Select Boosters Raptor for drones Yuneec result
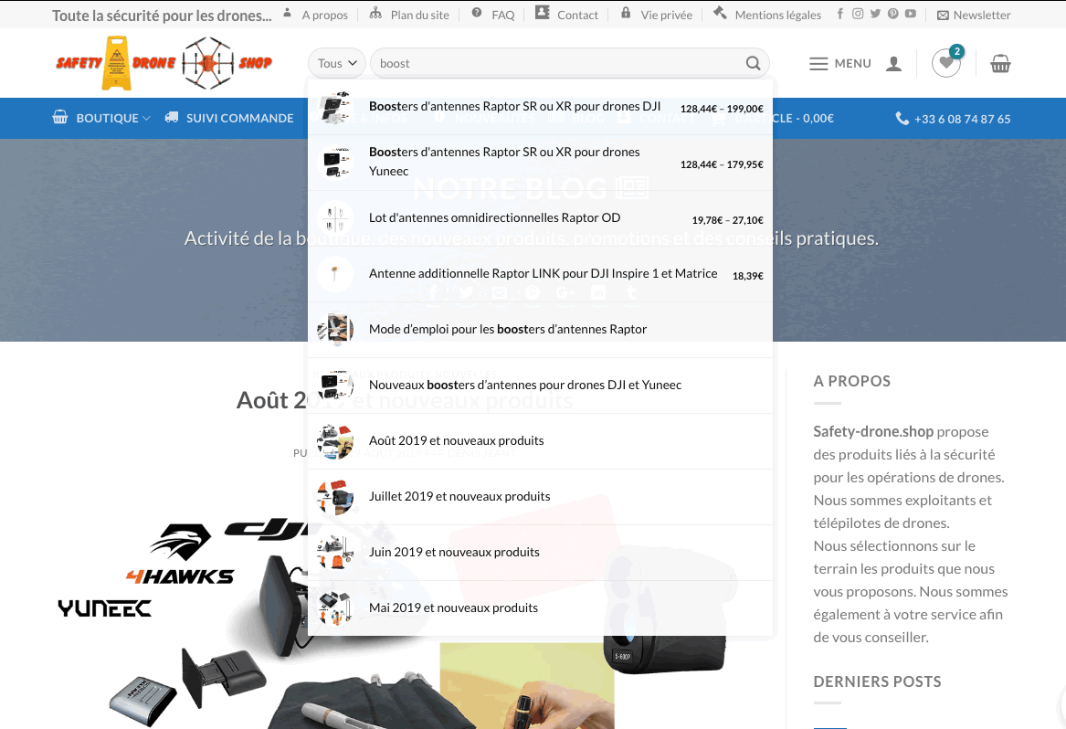 point(541,162)
